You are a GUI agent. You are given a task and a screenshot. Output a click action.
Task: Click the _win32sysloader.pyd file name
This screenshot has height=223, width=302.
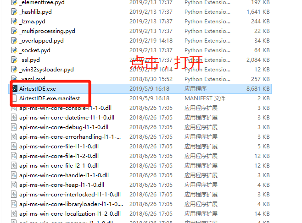46,70
